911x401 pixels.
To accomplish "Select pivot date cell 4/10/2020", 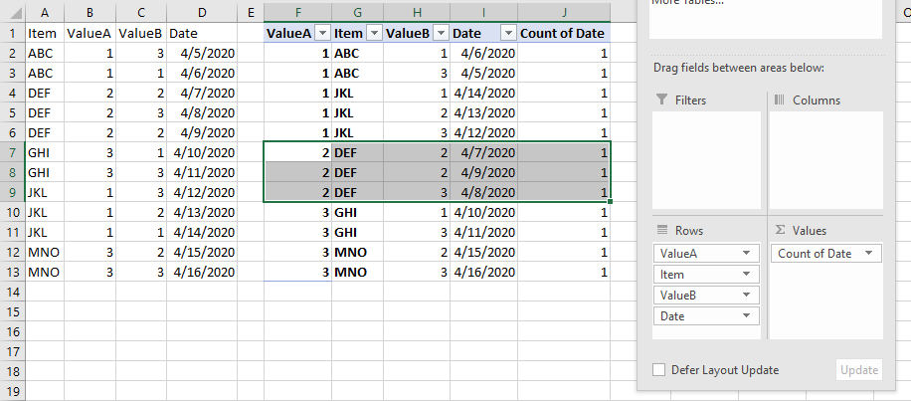I will tap(483, 212).
